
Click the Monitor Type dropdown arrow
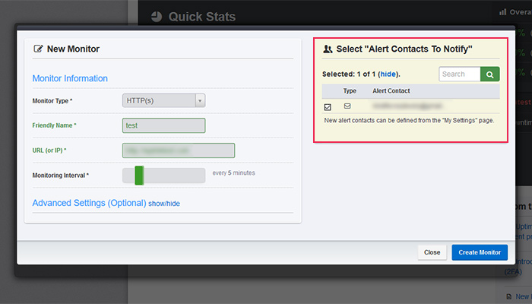coord(200,100)
